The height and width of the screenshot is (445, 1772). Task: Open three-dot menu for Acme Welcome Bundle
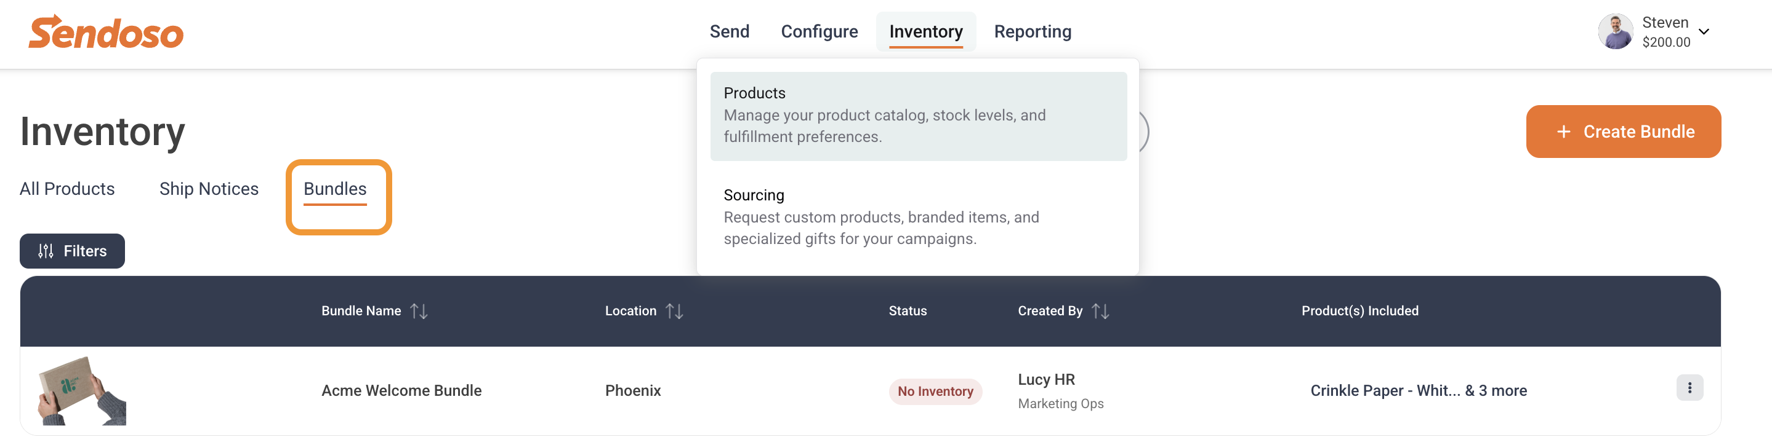[1689, 388]
